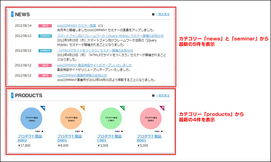271x162 pixels.
Task: Click the purple B corner badge on B001
Action: (162, 108)
